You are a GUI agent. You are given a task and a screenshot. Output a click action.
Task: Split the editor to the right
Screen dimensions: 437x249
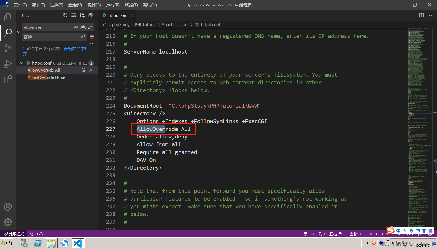click(421, 15)
